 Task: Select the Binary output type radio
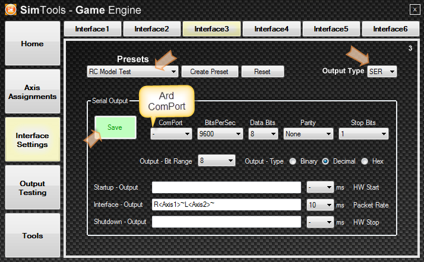click(x=293, y=161)
